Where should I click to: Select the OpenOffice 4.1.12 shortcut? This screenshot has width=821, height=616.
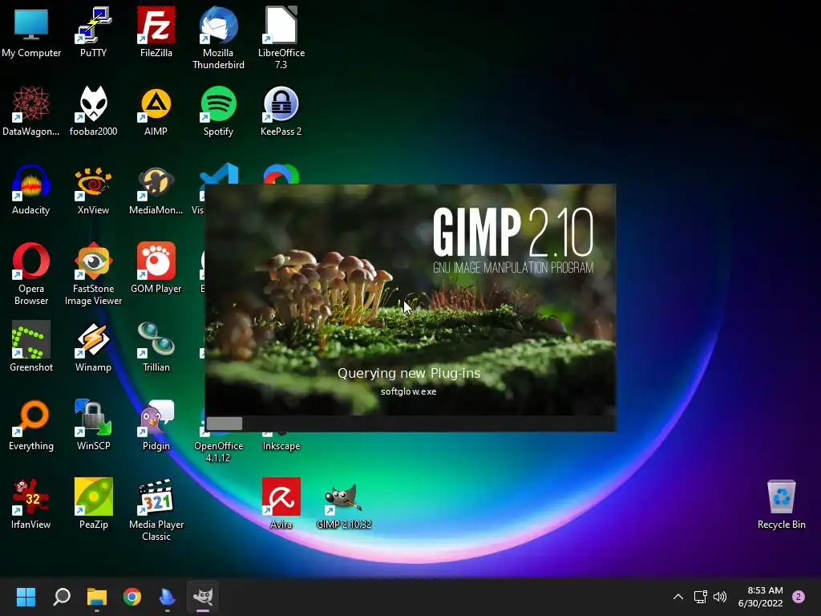coord(218,448)
